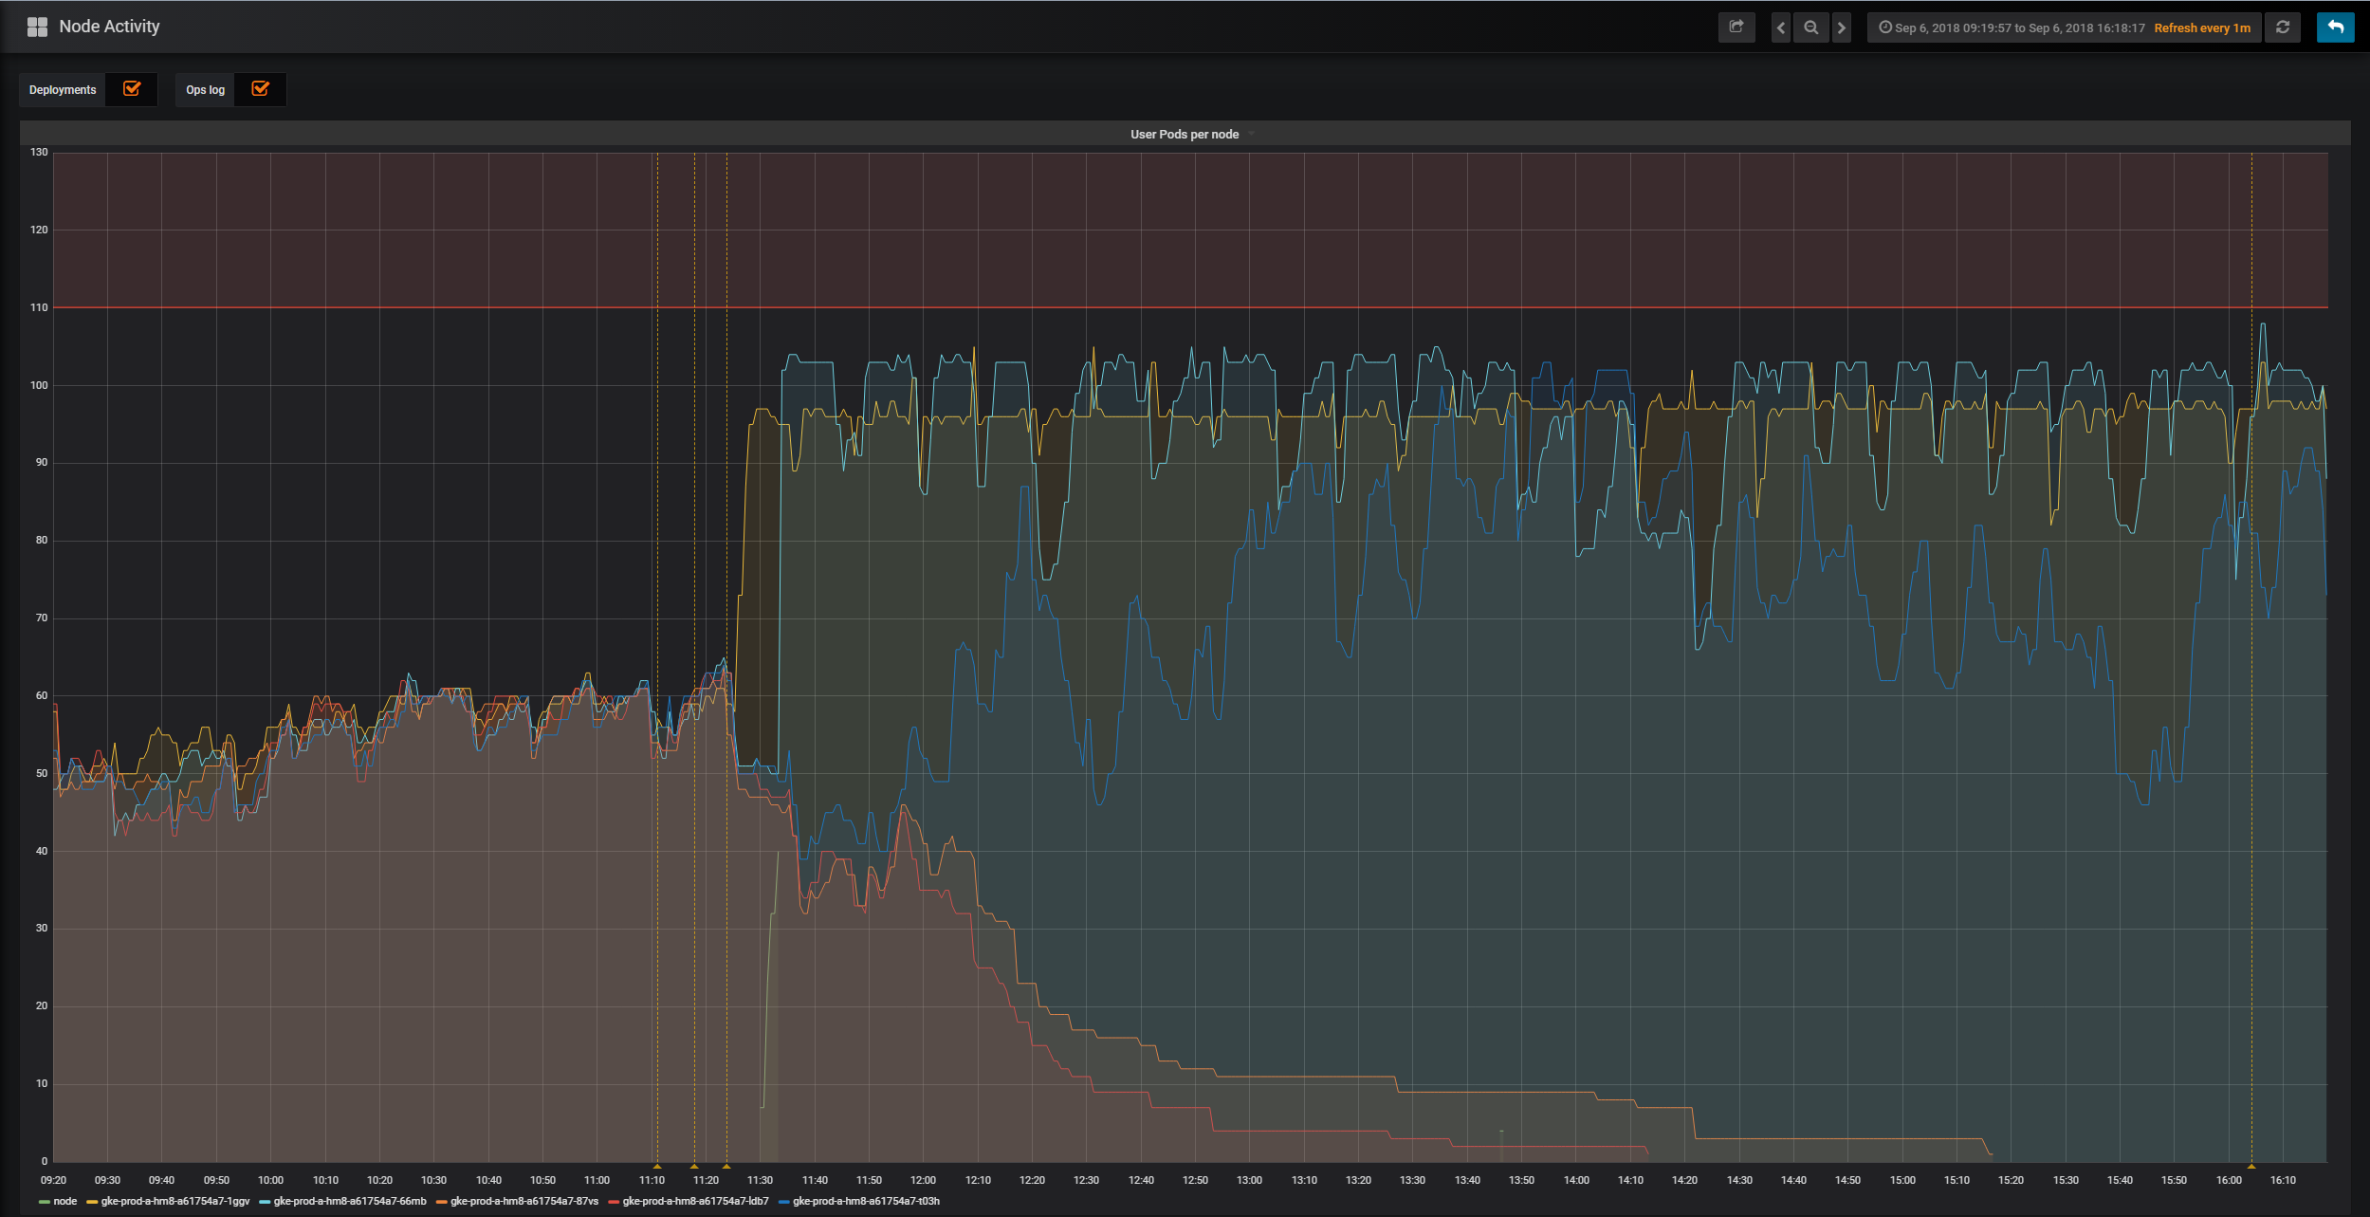Click the share dashboard icon
This screenshot has height=1217, width=2370.
1736,28
